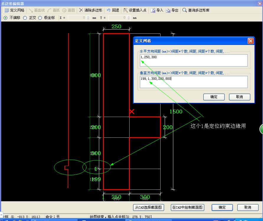The image size is (263, 221).
Task: Import polygon via 导入 icon
Action: point(157,10)
